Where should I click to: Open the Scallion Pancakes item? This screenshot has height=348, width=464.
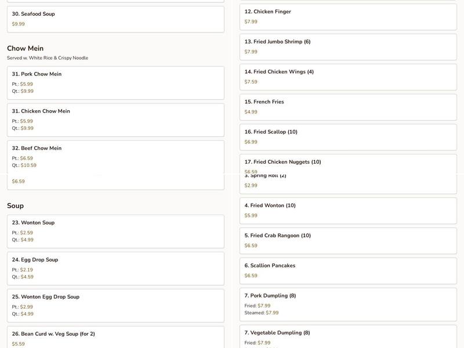348,270
